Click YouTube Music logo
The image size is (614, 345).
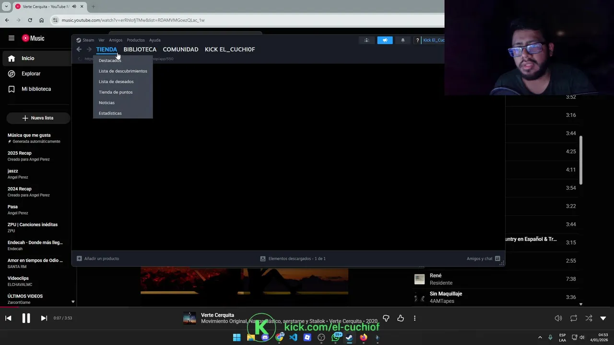coord(33,38)
